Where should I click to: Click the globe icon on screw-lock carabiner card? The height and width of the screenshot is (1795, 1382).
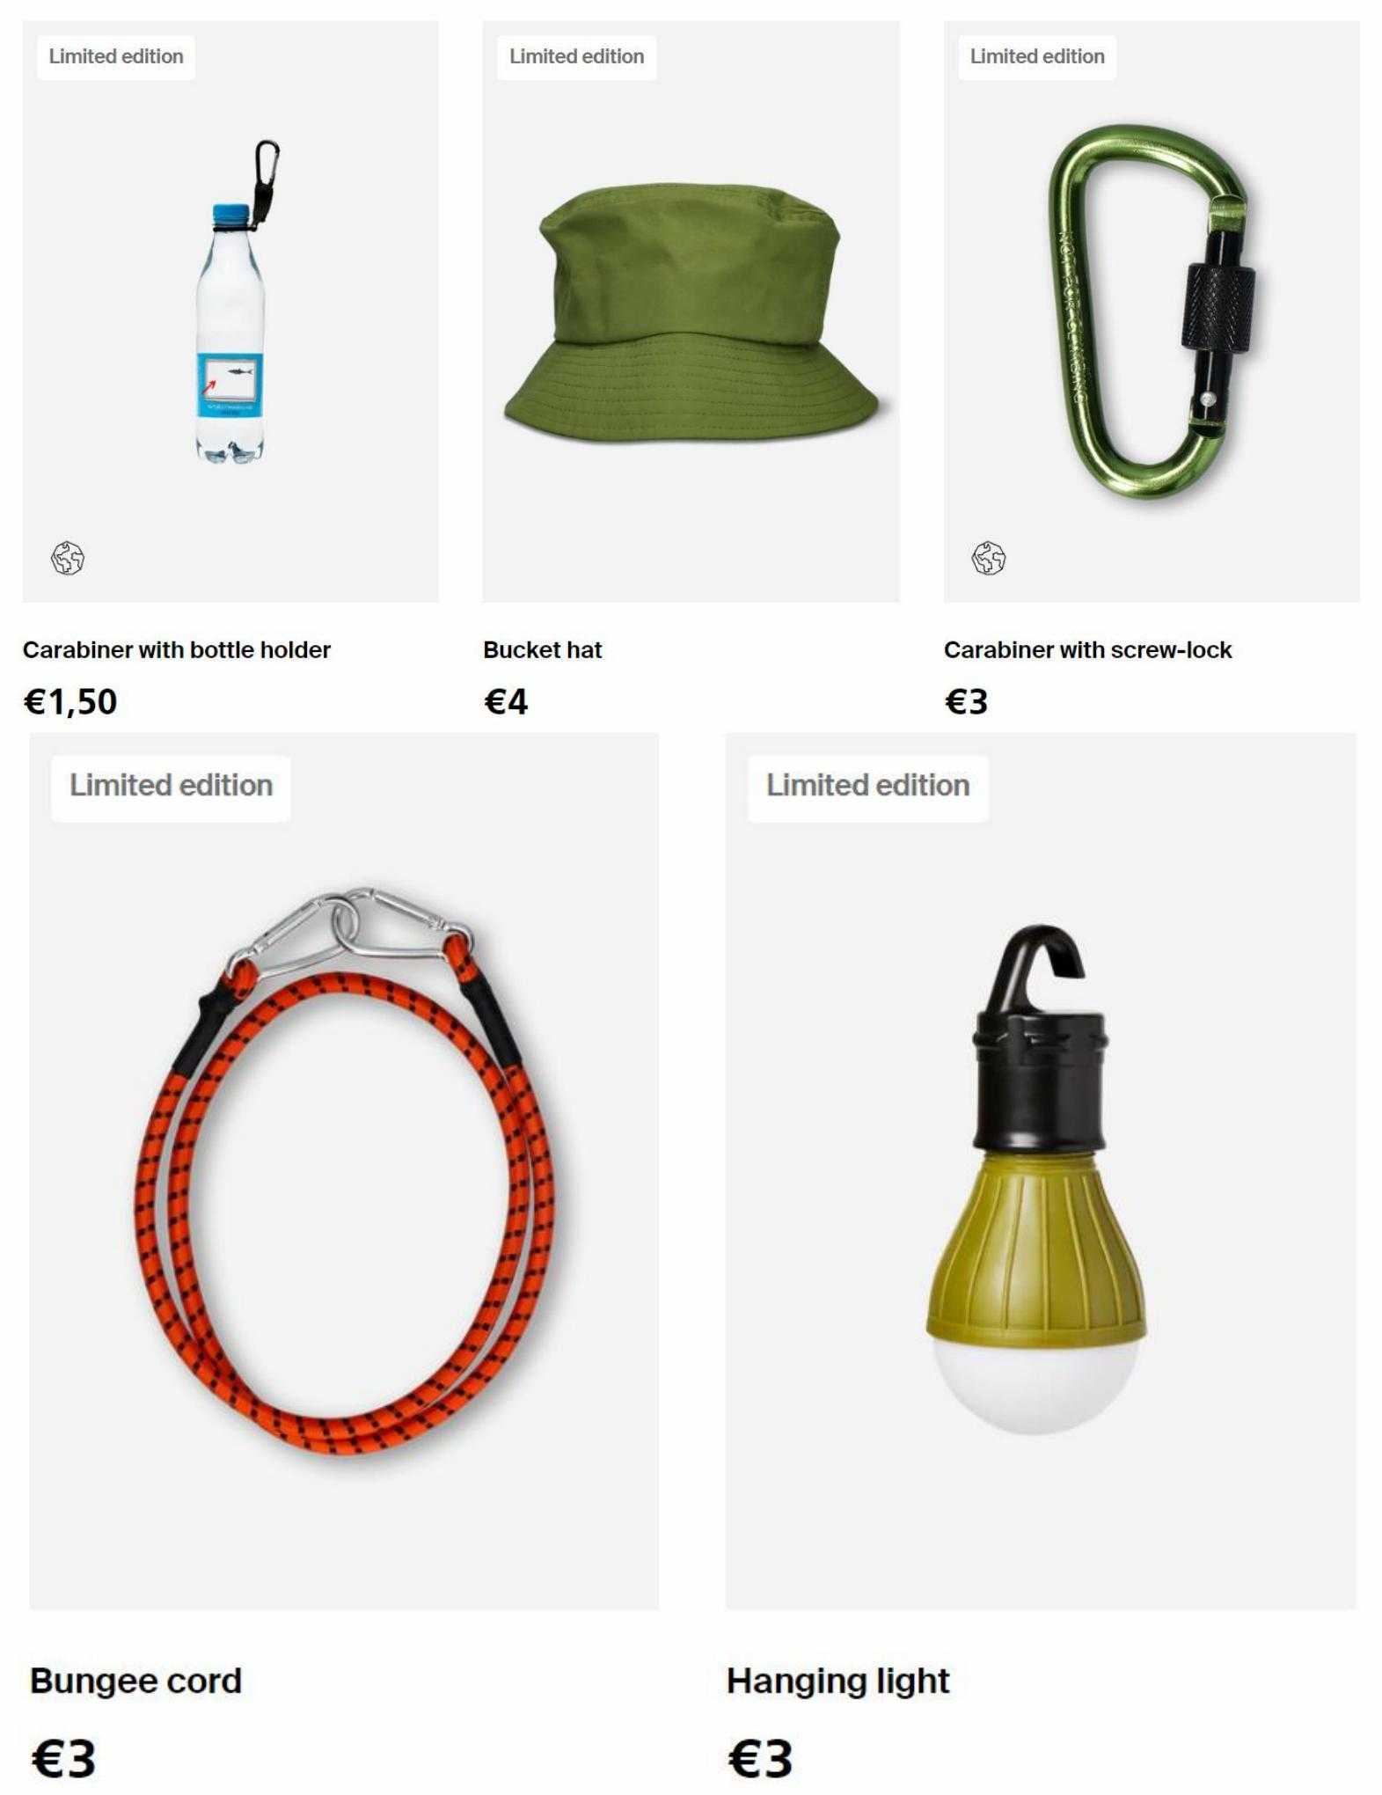pos(988,558)
